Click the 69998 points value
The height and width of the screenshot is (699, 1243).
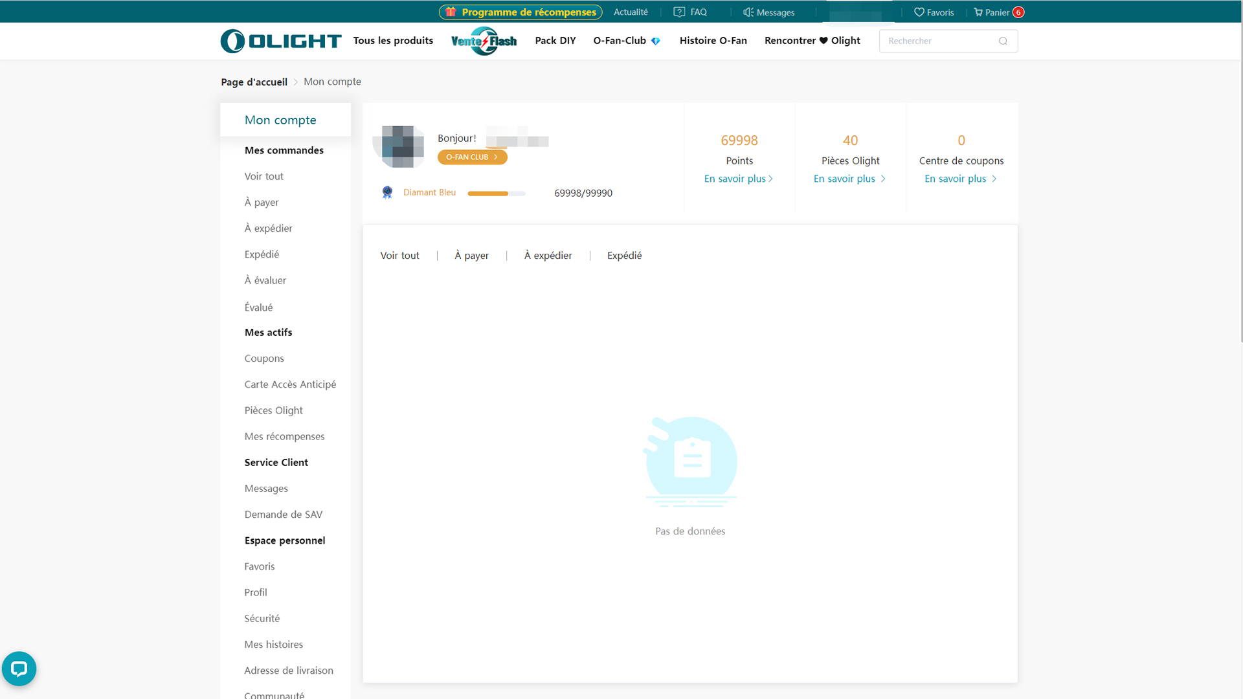tap(739, 140)
